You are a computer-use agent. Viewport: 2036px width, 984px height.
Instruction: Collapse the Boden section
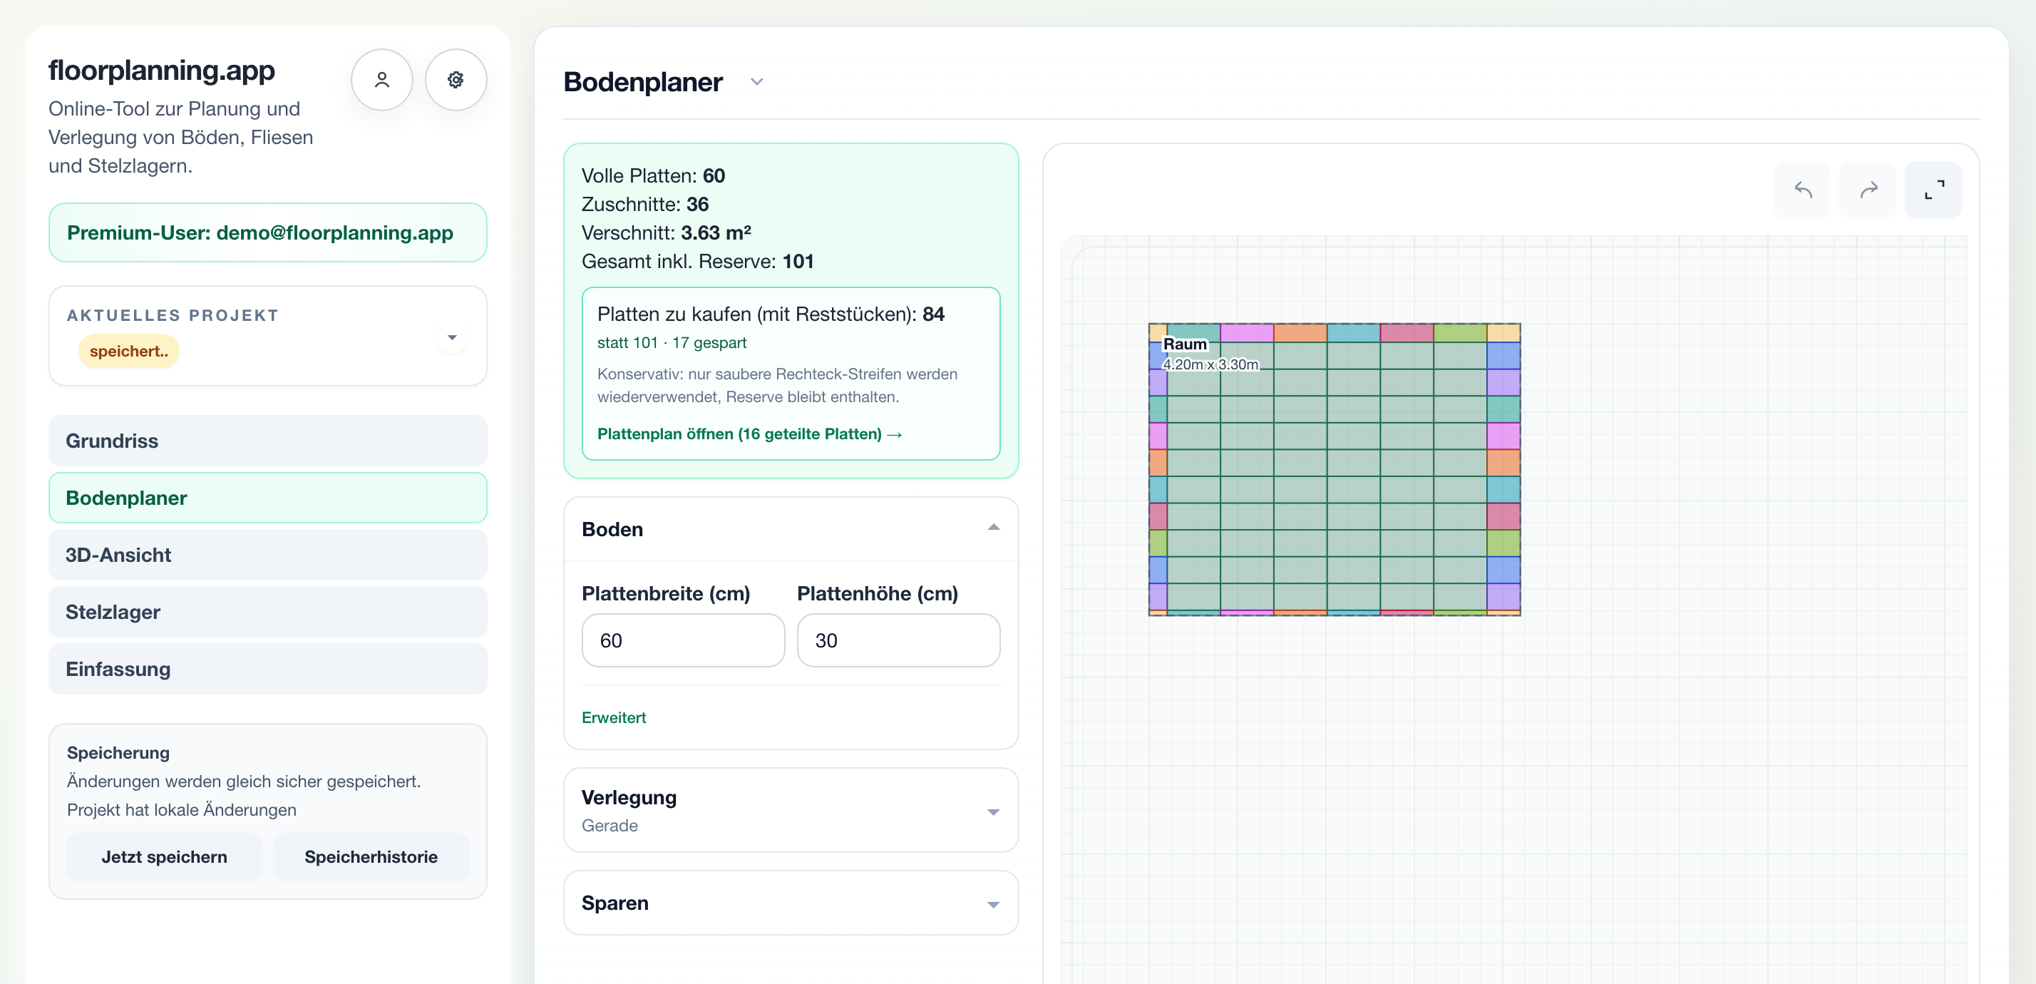994,528
